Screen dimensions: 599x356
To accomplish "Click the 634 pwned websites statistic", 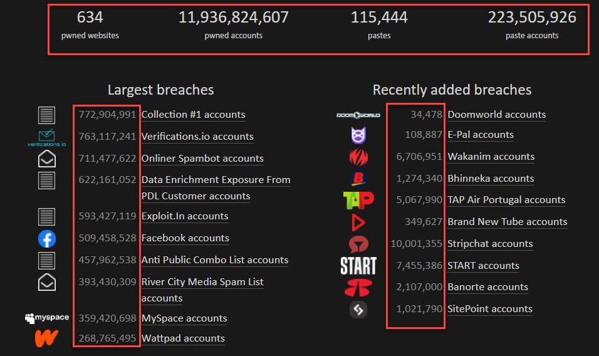I will point(90,24).
